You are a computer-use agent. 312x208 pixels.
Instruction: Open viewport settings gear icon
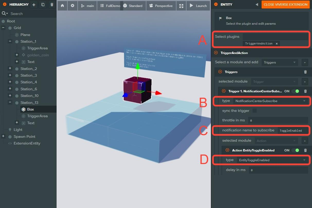click(x=73, y=6)
